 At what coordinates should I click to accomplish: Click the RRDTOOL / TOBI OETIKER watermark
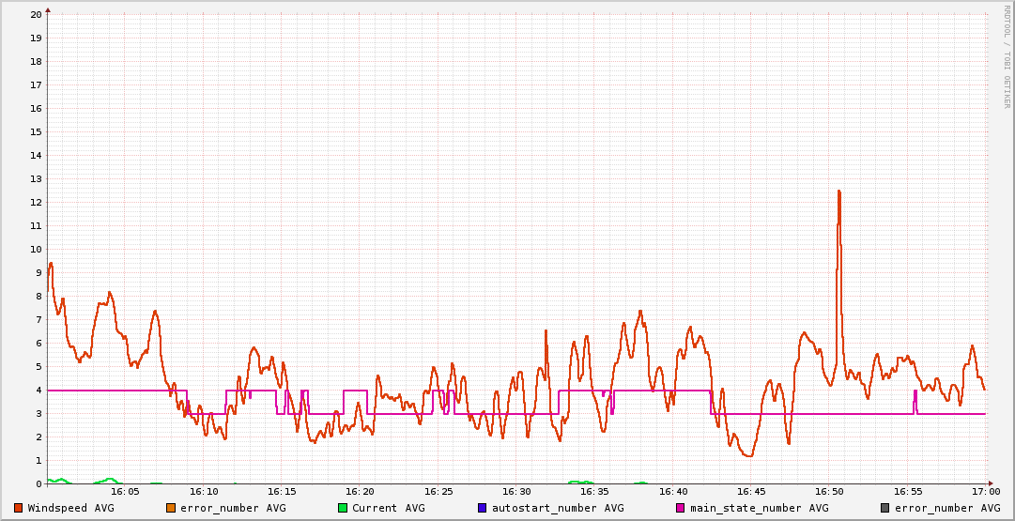coord(1007,56)
